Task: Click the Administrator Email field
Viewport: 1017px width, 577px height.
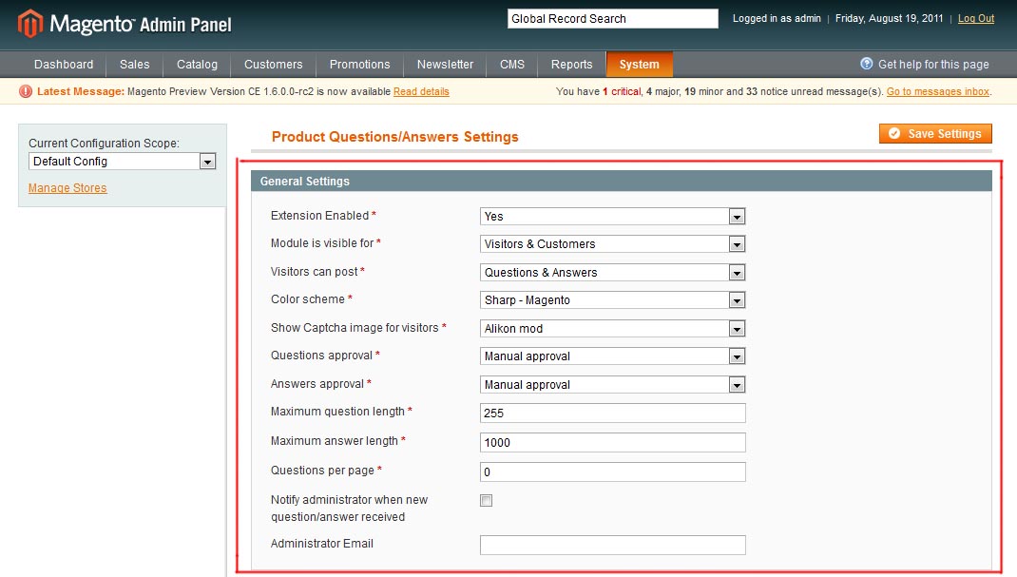Action: 612,546
